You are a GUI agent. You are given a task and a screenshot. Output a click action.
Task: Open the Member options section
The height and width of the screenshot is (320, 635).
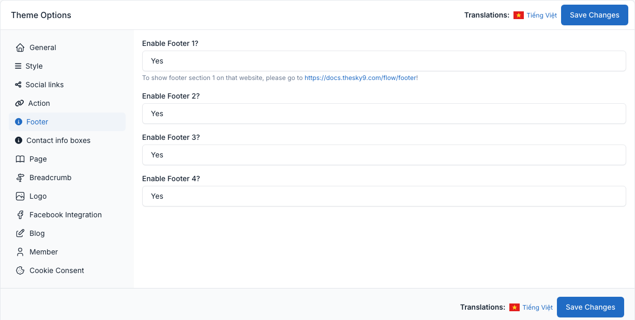67,252
